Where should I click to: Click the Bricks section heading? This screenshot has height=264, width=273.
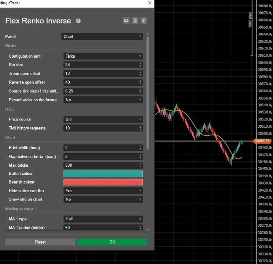pos(10,46)
